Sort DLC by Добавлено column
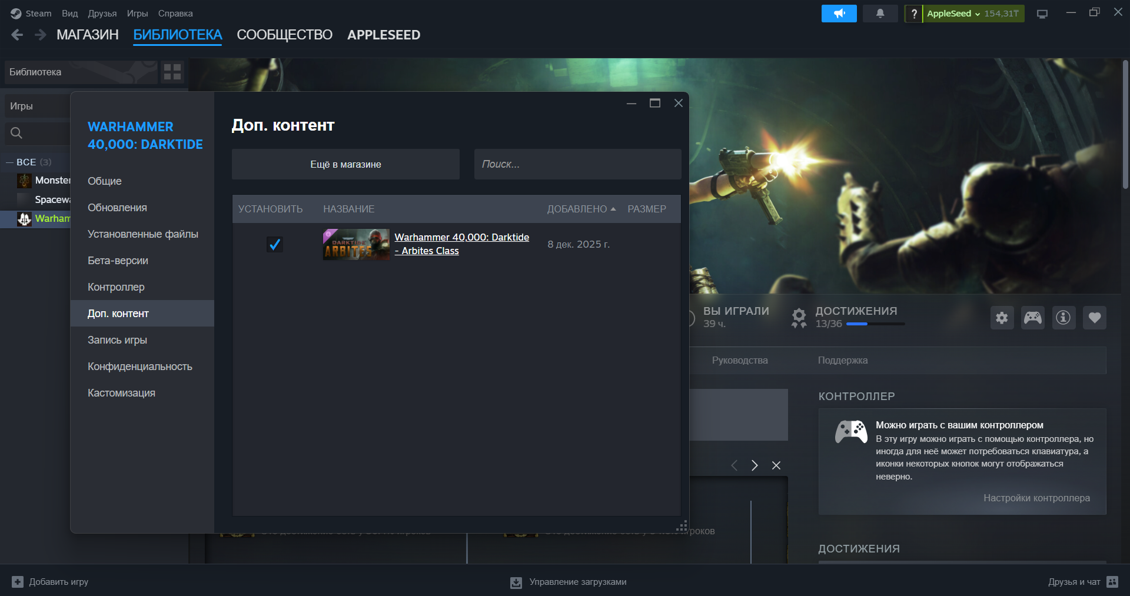The width and height of the screenshot is (1130, 596). 581,209
